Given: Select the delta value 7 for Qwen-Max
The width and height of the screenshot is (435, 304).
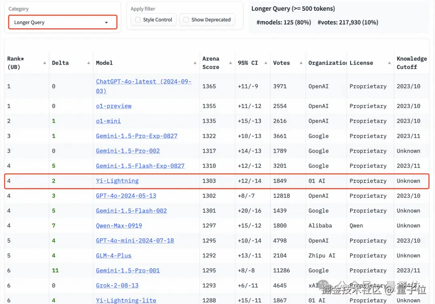Looking at the screenshot, I should click(x=54, y=226).
